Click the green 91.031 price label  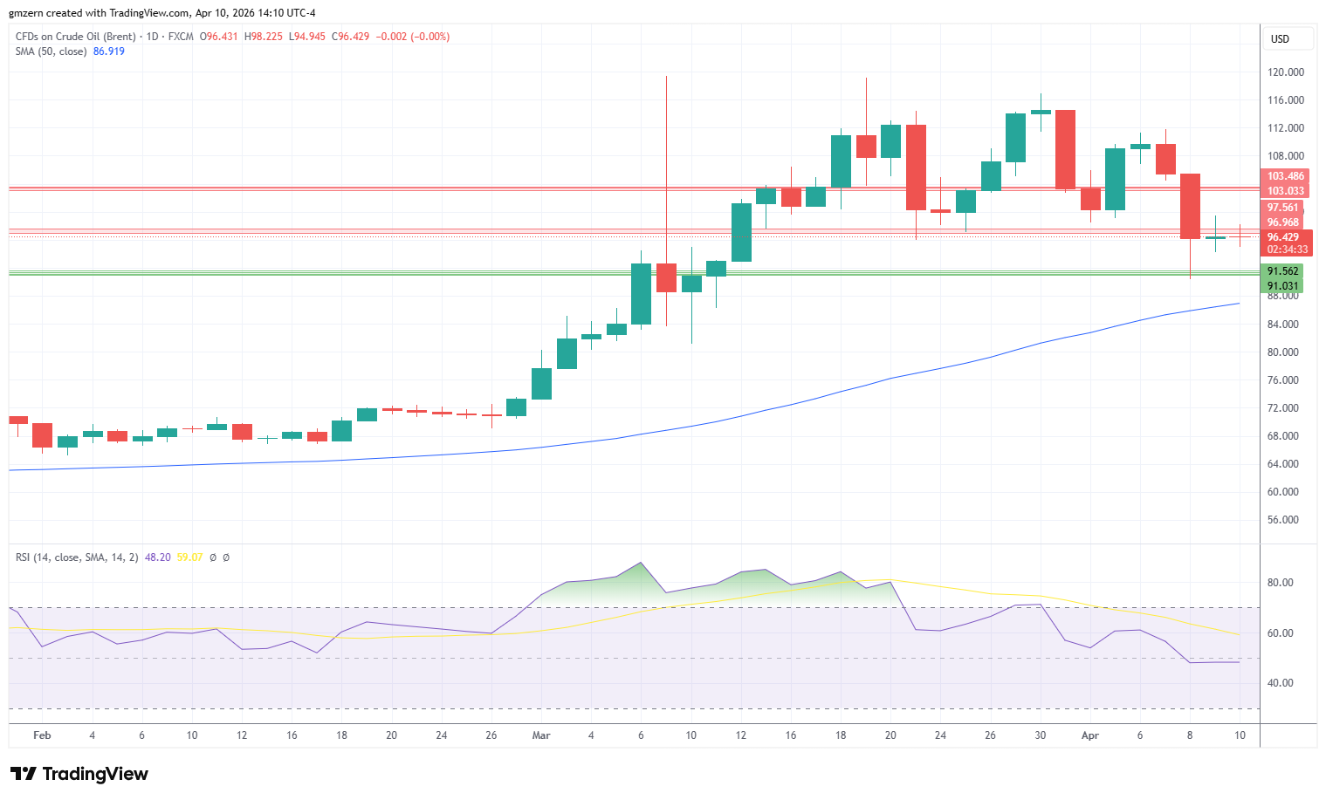1282,286
